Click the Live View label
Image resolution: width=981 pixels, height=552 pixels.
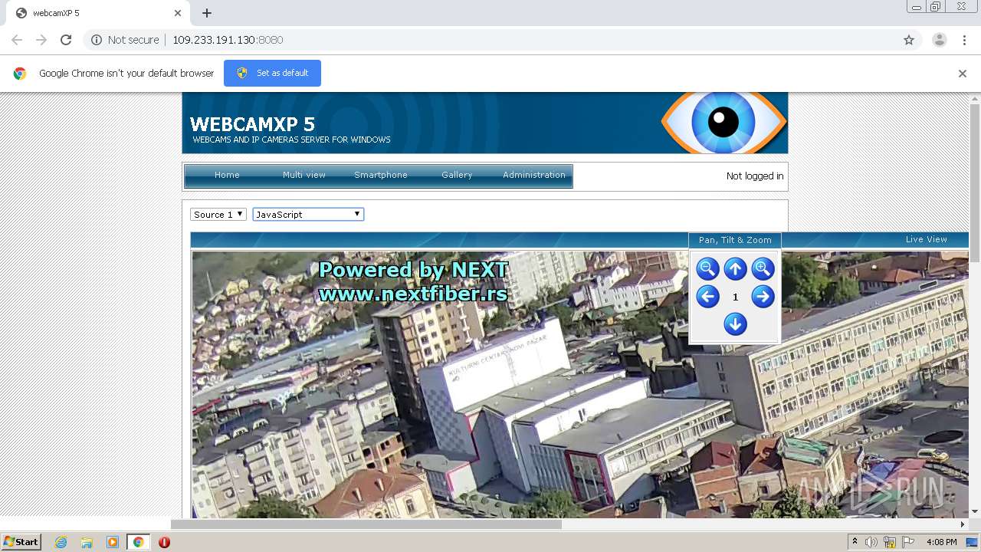point(926,239)
